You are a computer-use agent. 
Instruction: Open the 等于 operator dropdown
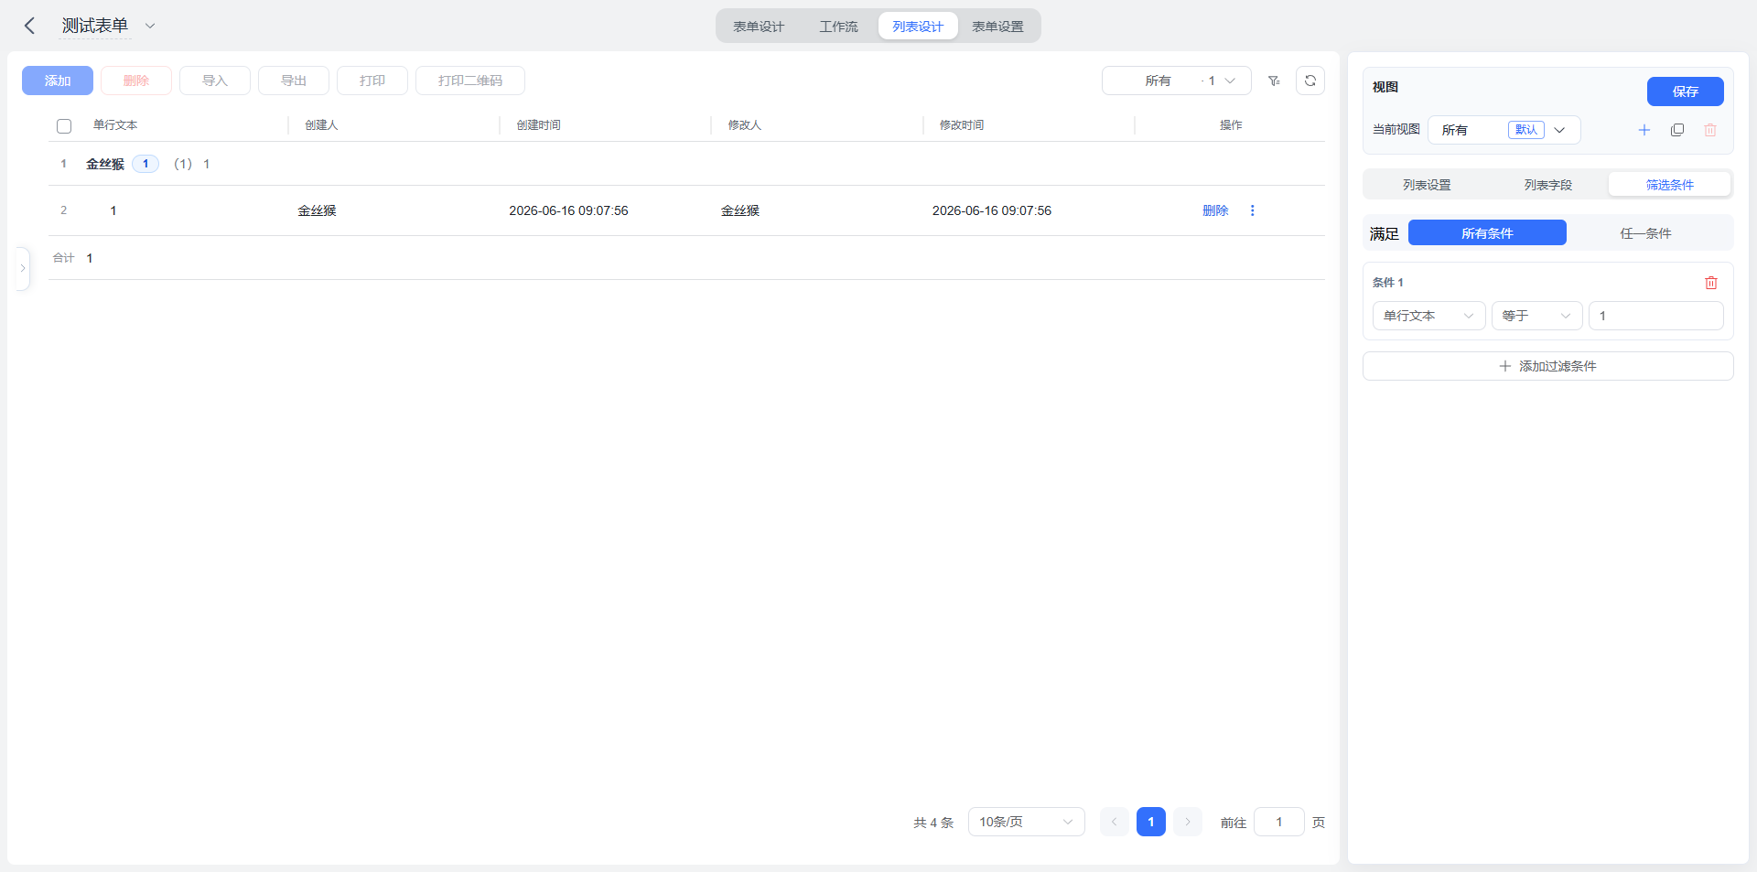click(1537, 316)
